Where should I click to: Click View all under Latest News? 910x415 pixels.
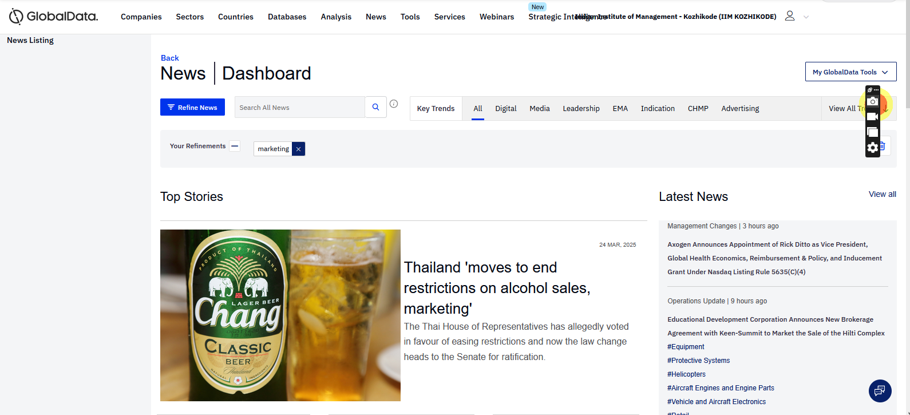coord(882,194)
